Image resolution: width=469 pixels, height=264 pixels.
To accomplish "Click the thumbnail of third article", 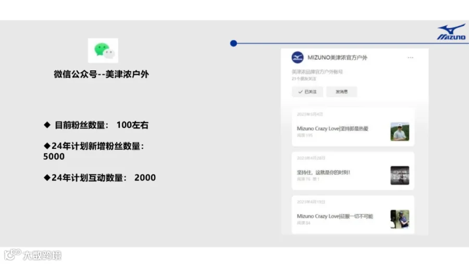I will [x=400, y=219].
